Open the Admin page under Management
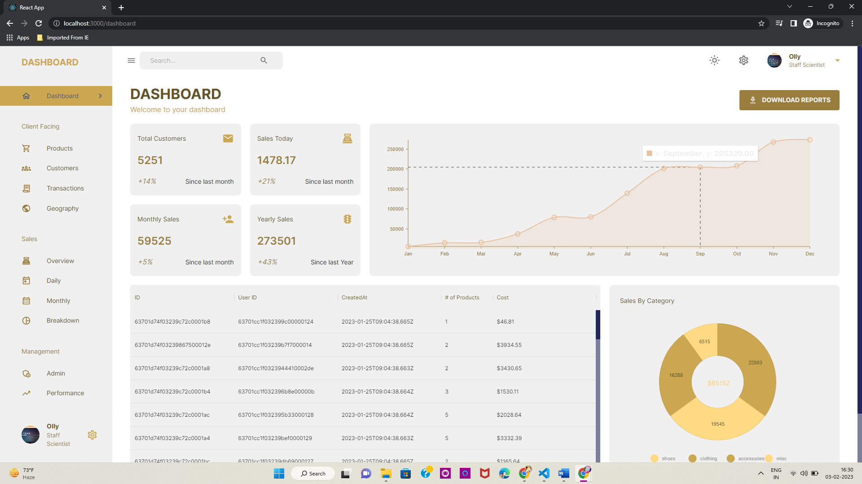 pos(55,373)
